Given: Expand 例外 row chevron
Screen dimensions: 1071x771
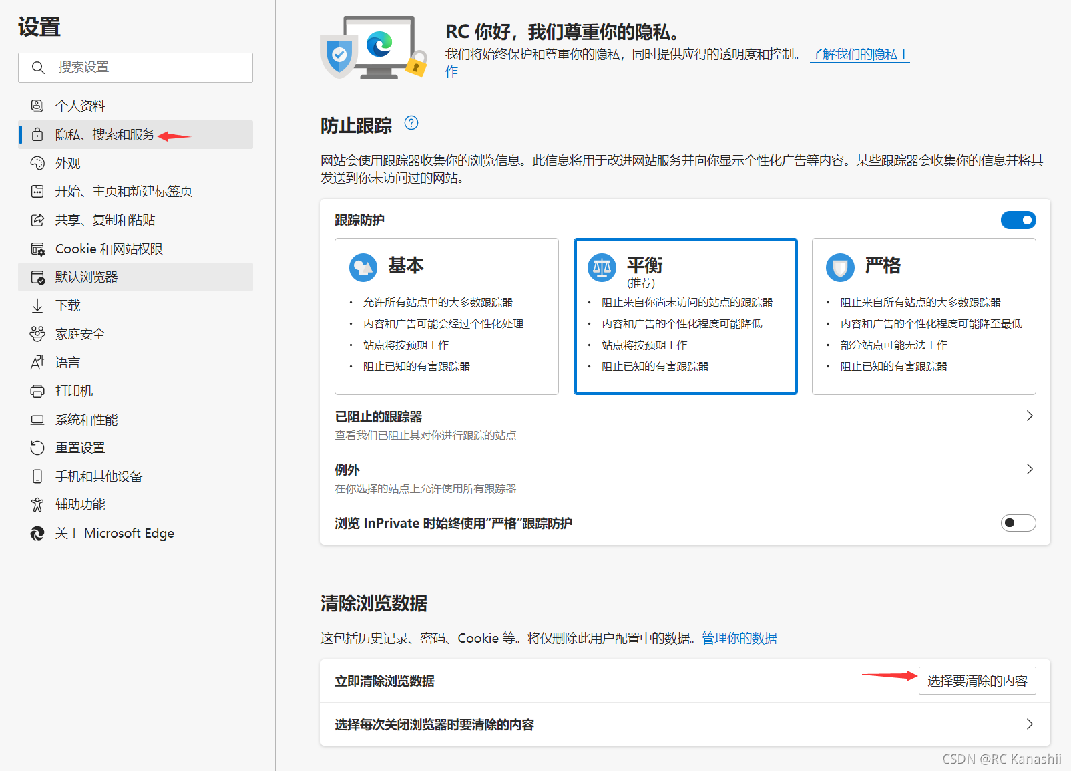Looking at the screenshot, I should pyautogui.click(x=1030, y=469).
